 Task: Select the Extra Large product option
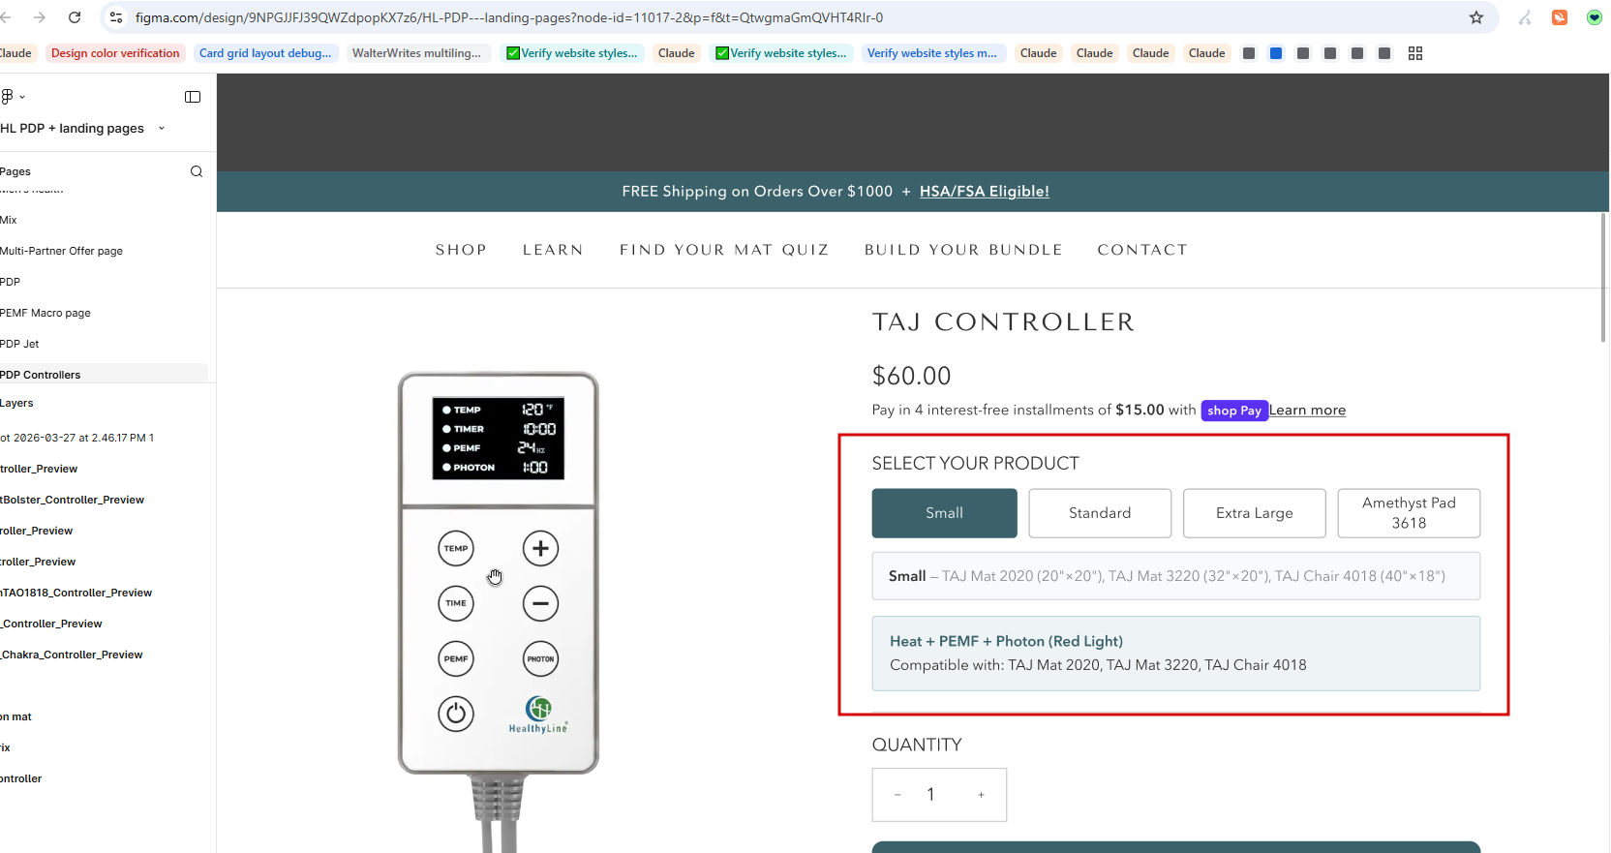click(x=1255, y=513)
